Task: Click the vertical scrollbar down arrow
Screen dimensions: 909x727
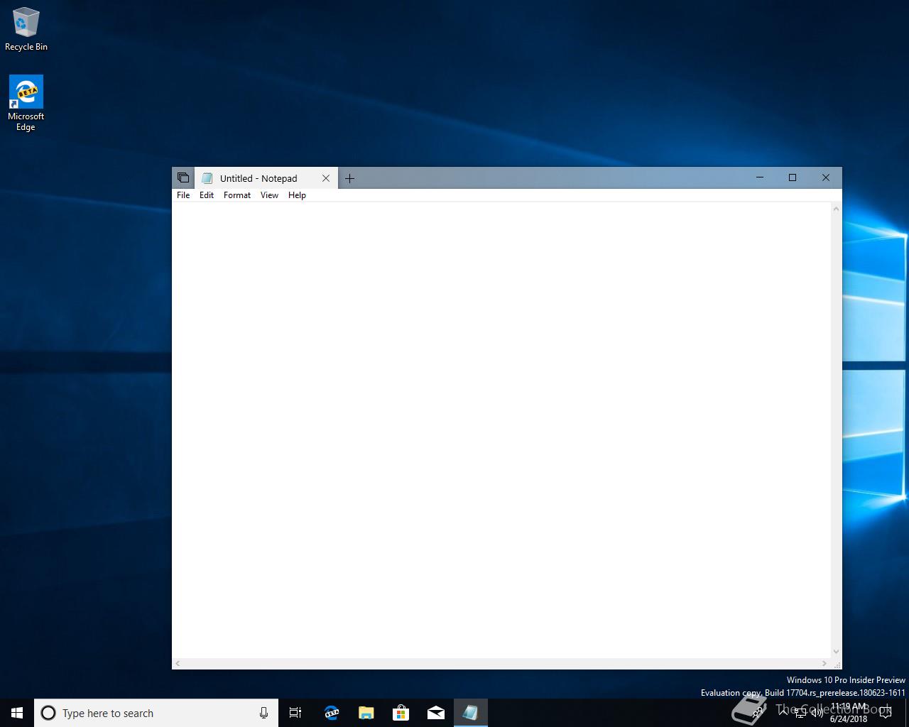Action: (836, 652)
